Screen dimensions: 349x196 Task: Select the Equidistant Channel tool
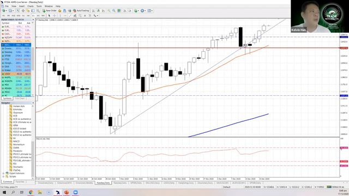pos(75,16)
